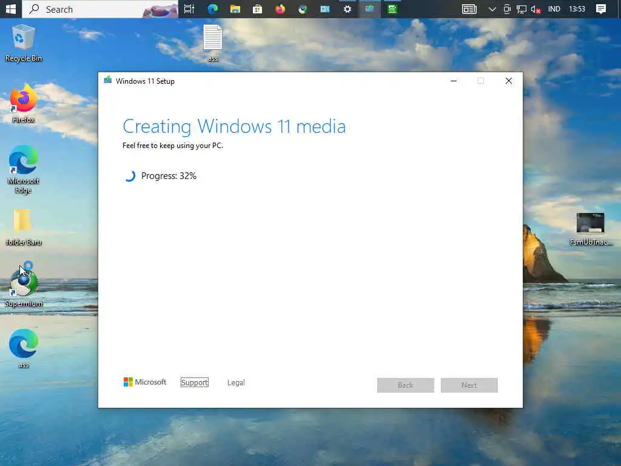Select the text file named ass on desktop
Image resolution: width=621 pixels, height=466 pixels.
[213, 43]
